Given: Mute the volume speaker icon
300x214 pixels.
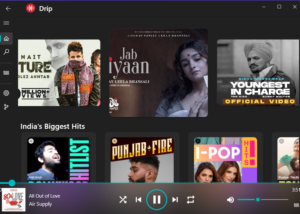Looking at the screenshot, I should click(x=230, y=200).
